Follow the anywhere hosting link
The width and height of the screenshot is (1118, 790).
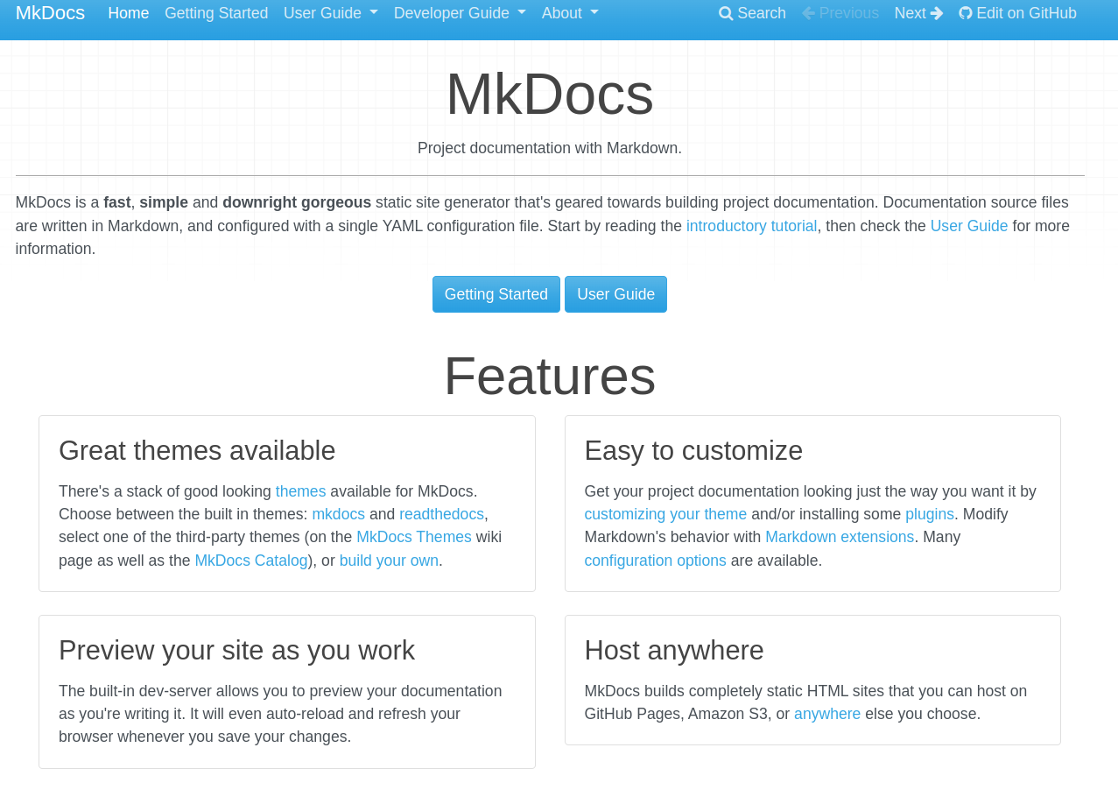pos(826,714)
